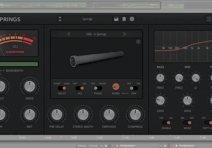Viewport: 212px width, 148px height.
Task: Click the WET knob
Action: [30, 115]
